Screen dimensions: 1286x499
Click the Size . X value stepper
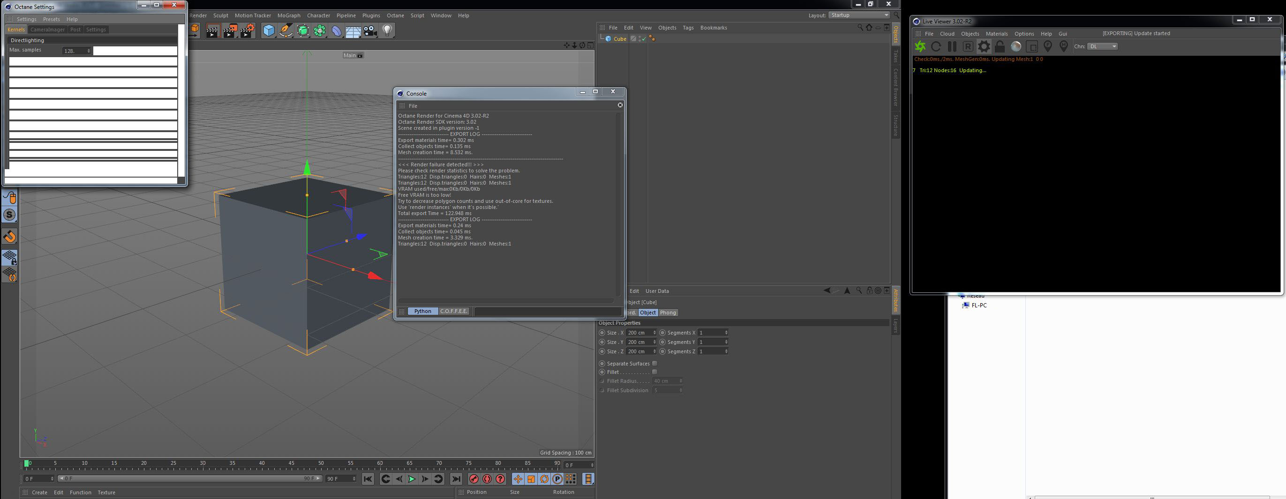pyautogui.click(x=654, y=333)
